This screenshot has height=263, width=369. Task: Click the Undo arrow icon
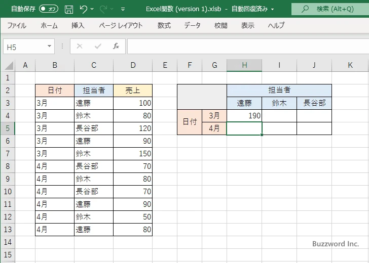83,9
